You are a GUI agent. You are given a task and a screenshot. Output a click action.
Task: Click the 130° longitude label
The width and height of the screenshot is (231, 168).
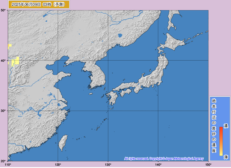tap(108, 165)
